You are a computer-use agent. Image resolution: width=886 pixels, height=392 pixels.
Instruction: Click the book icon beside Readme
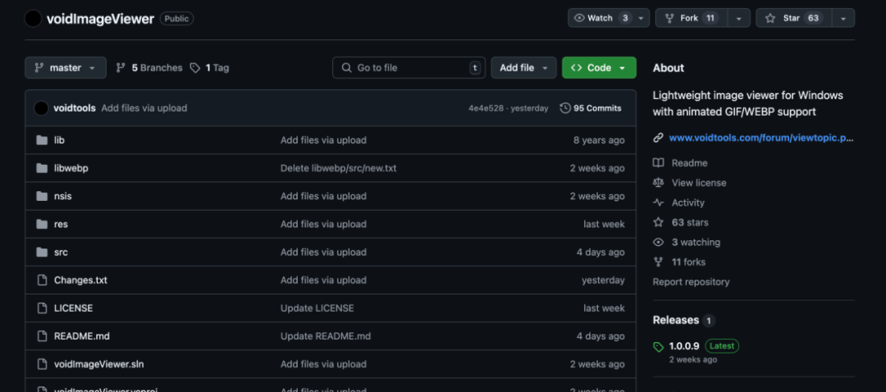tap(658, 163)
